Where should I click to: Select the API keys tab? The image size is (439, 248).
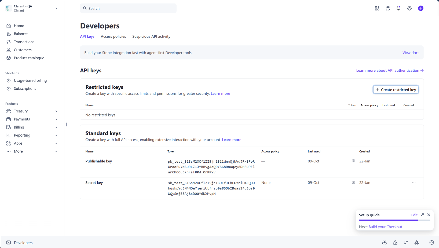point(87,37)
